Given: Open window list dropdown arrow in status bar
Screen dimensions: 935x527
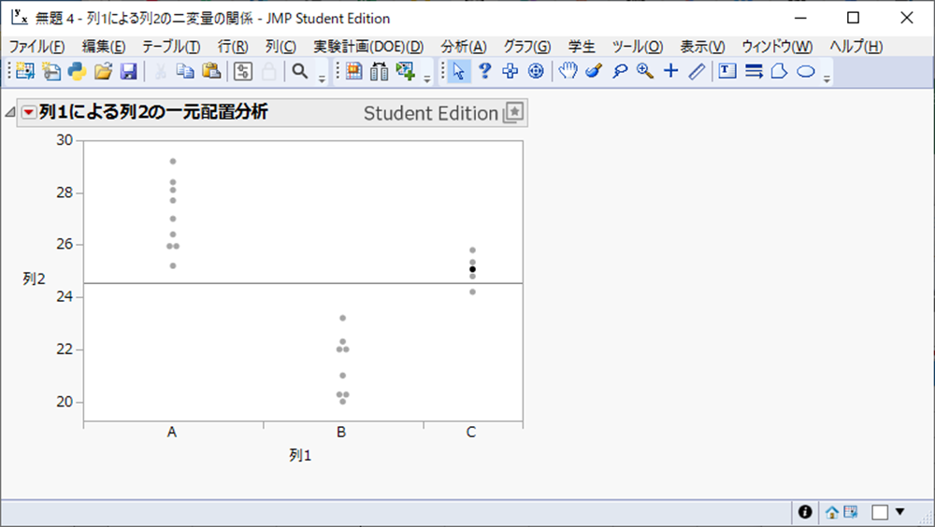Looking at the screenshot, I should [x=899, y=512].
